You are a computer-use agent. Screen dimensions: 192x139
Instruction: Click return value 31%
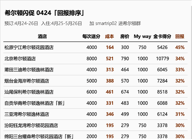click(x=180, y=114)
